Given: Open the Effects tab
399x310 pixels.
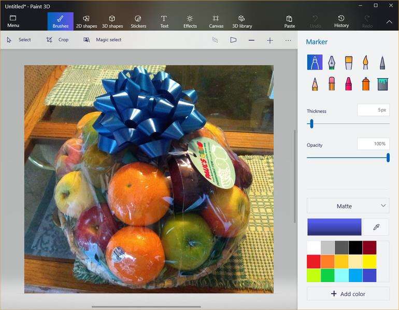Looking at the screenshot, I should pyautogui.click(x=190, y=21).
